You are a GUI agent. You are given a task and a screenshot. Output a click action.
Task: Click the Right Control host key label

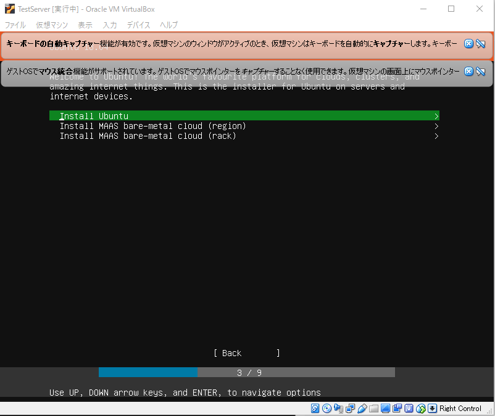460,409
